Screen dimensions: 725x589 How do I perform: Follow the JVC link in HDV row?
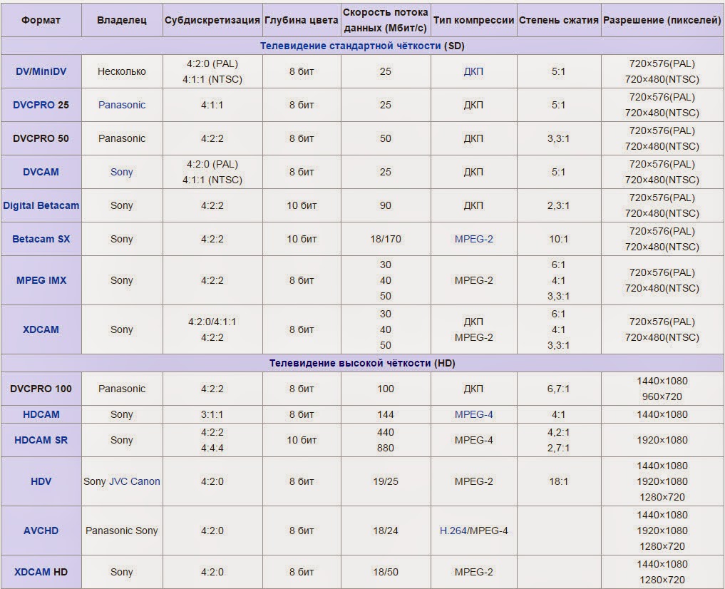(117, 481)
